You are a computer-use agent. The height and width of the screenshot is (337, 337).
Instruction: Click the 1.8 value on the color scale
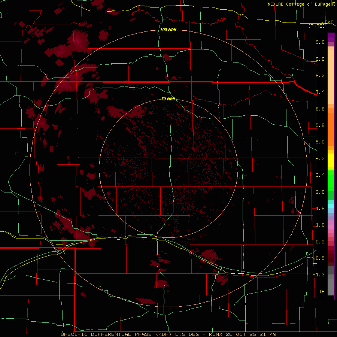(x=320, y=209)
